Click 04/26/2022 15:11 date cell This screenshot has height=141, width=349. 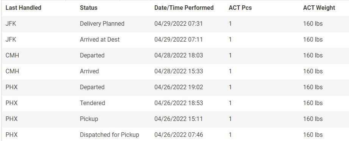click(178, 119)
